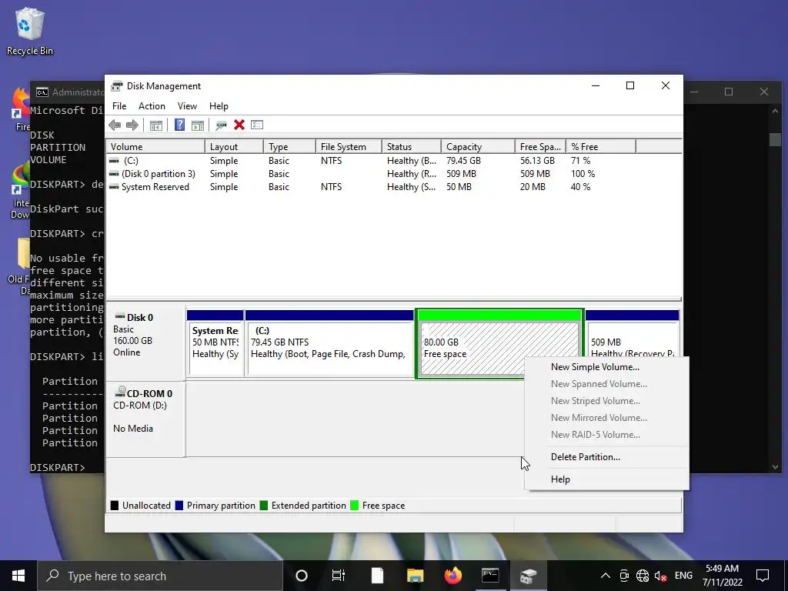This screenshot has height=591, width=788.
Task: Click the Back arrow in Disk Management toolbar
Action: click(115, 125)
